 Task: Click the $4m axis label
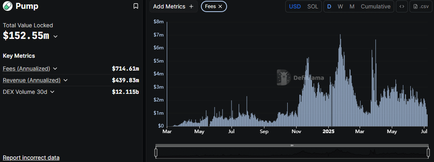(159, 74)
